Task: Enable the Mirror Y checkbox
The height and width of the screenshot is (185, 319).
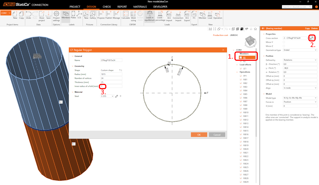Action: (284, 42)
